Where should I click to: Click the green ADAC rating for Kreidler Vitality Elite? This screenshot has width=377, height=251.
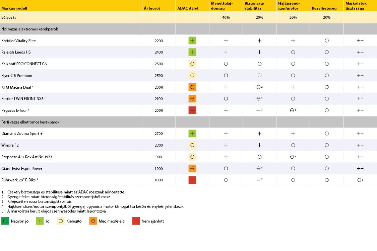tap(192, 41)
